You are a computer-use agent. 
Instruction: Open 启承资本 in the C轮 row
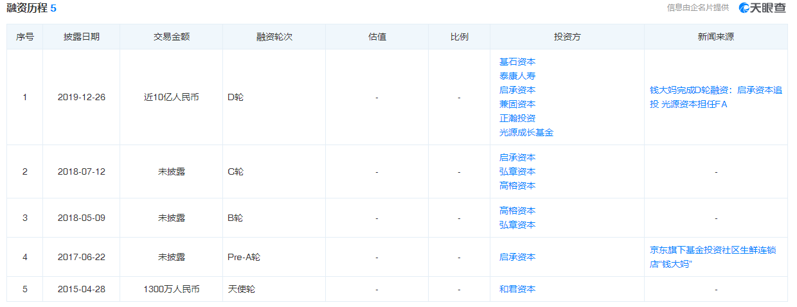[517, 157]
